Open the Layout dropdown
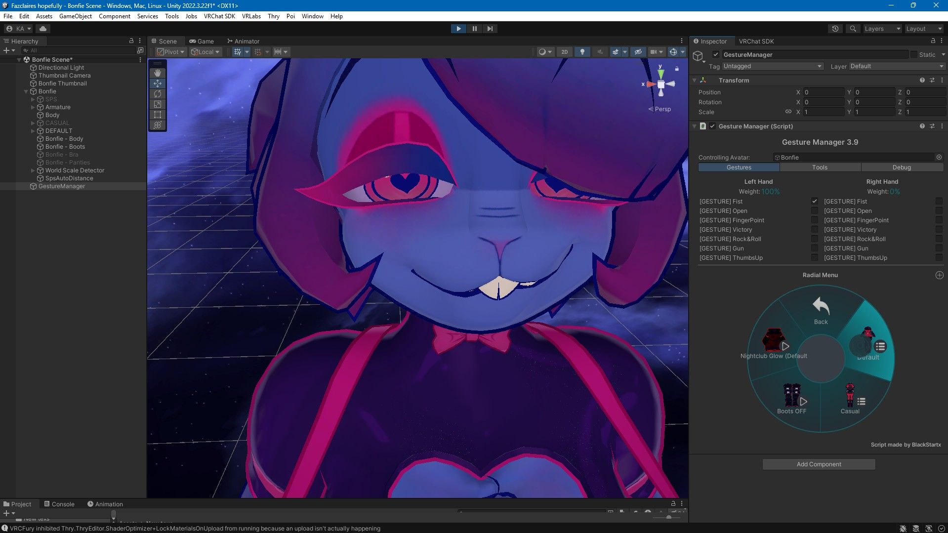948x533 pixels. [924, 29]
